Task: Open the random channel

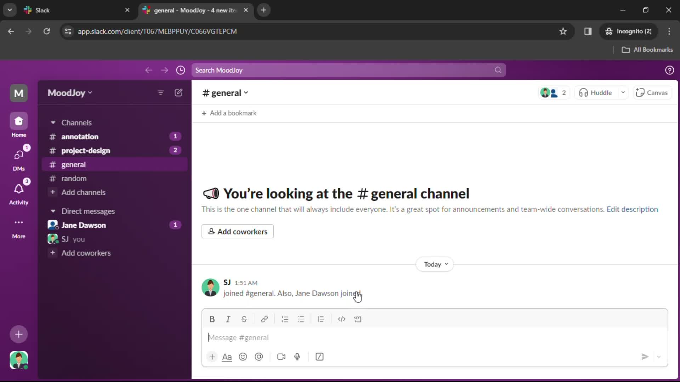Action: click(x=115, y=178)
